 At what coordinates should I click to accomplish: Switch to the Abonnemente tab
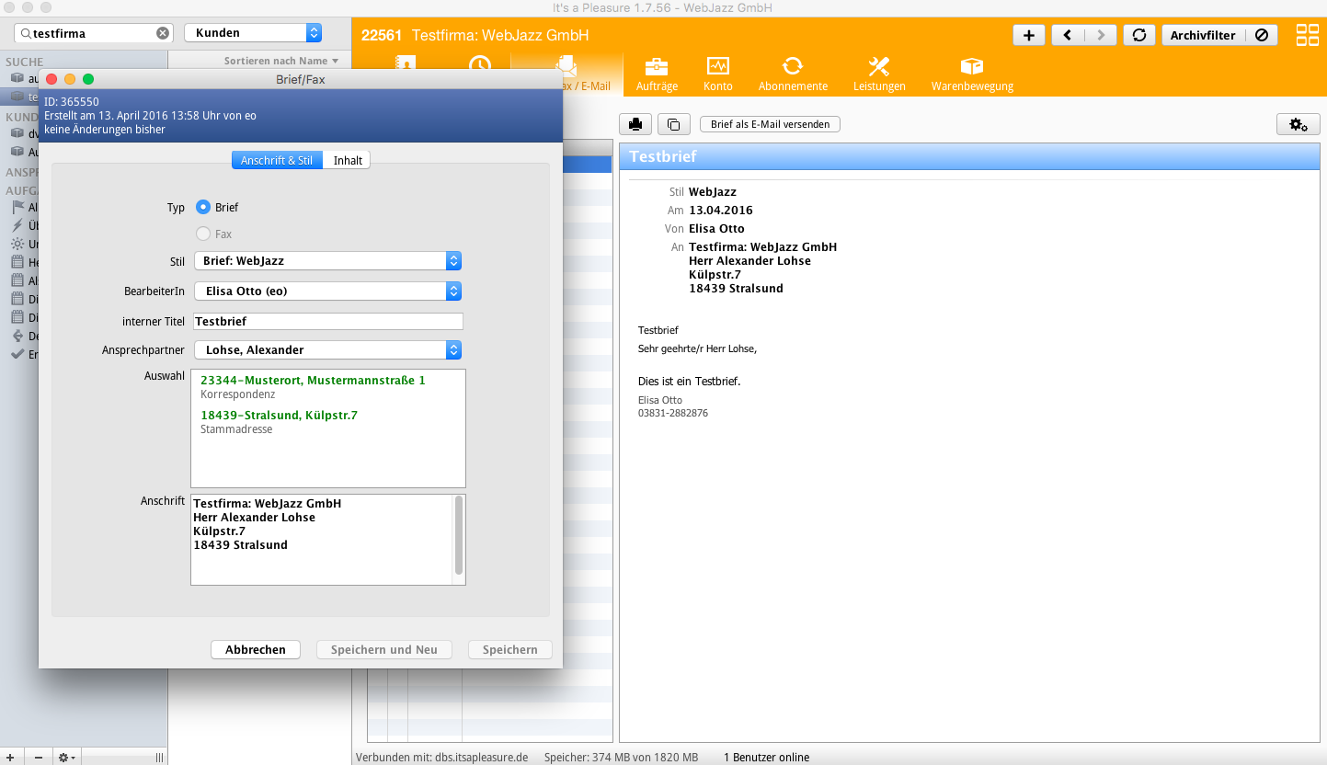pyautogui.click(x=793, y=74)
